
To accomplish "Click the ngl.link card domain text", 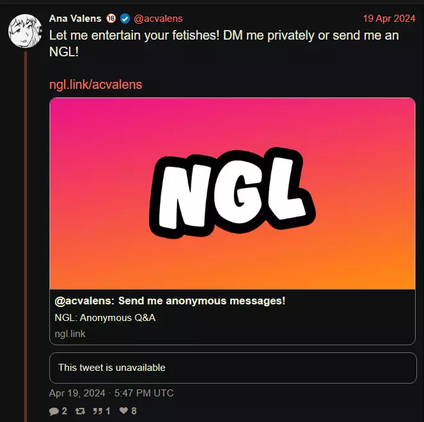I will point(70,334).
